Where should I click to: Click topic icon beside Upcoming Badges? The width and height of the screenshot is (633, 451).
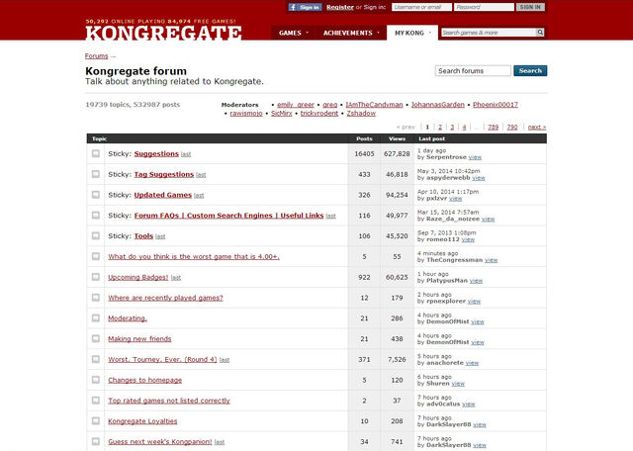click(96, 277)
